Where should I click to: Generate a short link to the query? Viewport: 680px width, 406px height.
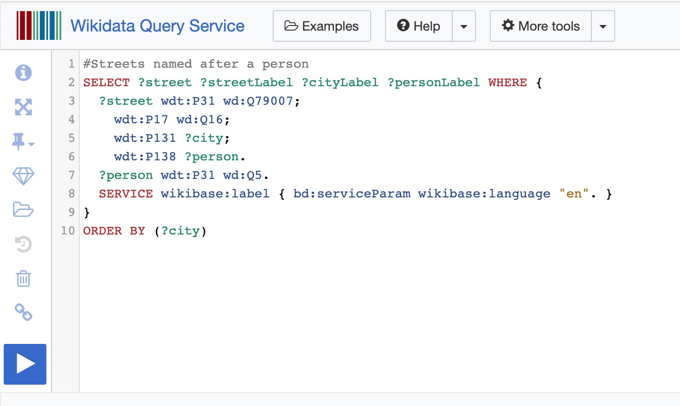point(23,313)
